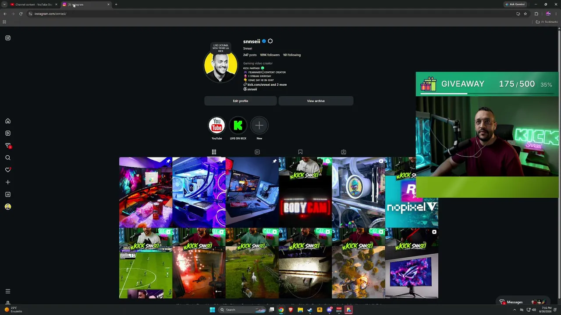Open the soccer match post thumbnail

[146, 263]
